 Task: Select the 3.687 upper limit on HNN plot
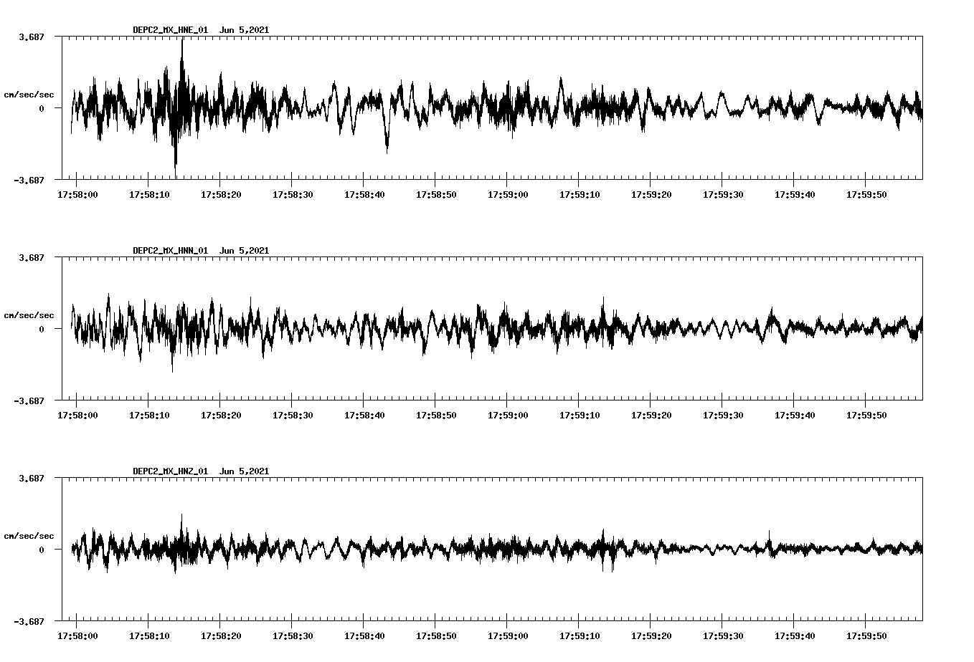(31, 257)
